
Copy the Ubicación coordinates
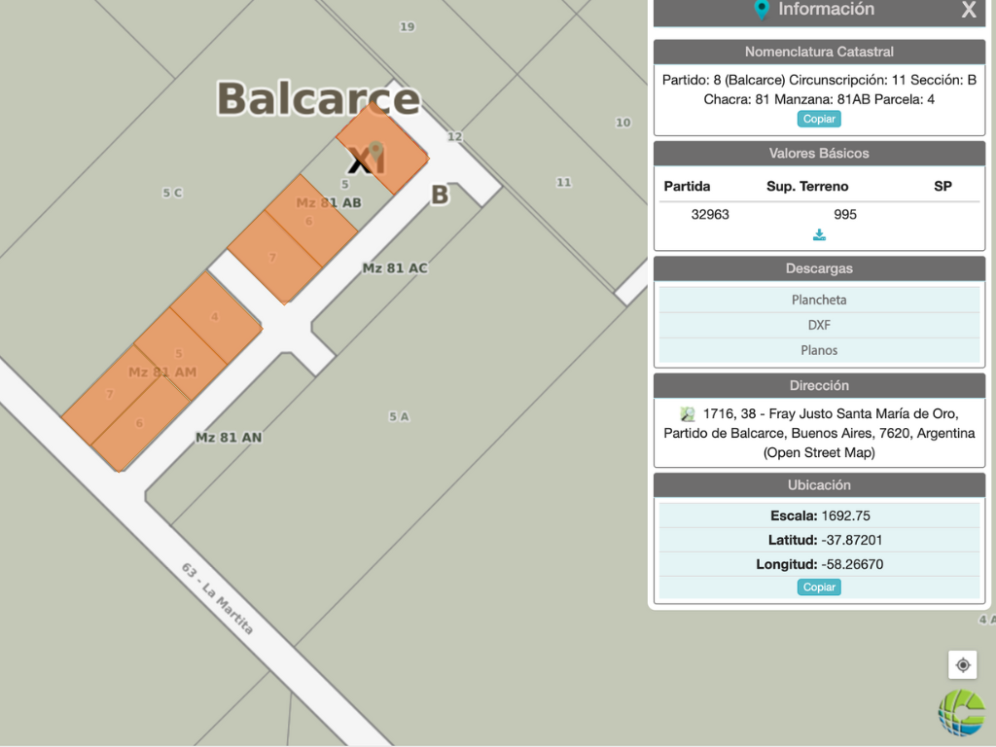pos(819,587)
